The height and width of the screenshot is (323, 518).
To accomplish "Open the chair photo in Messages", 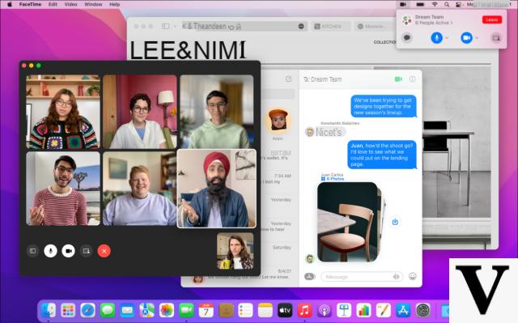I will coord(349,222).
